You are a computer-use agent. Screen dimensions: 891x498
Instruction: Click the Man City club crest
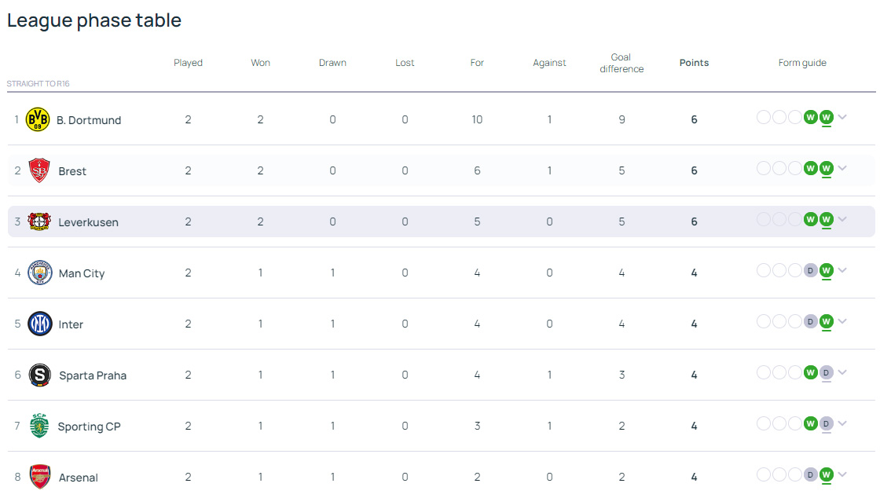[x=39, y=273]
